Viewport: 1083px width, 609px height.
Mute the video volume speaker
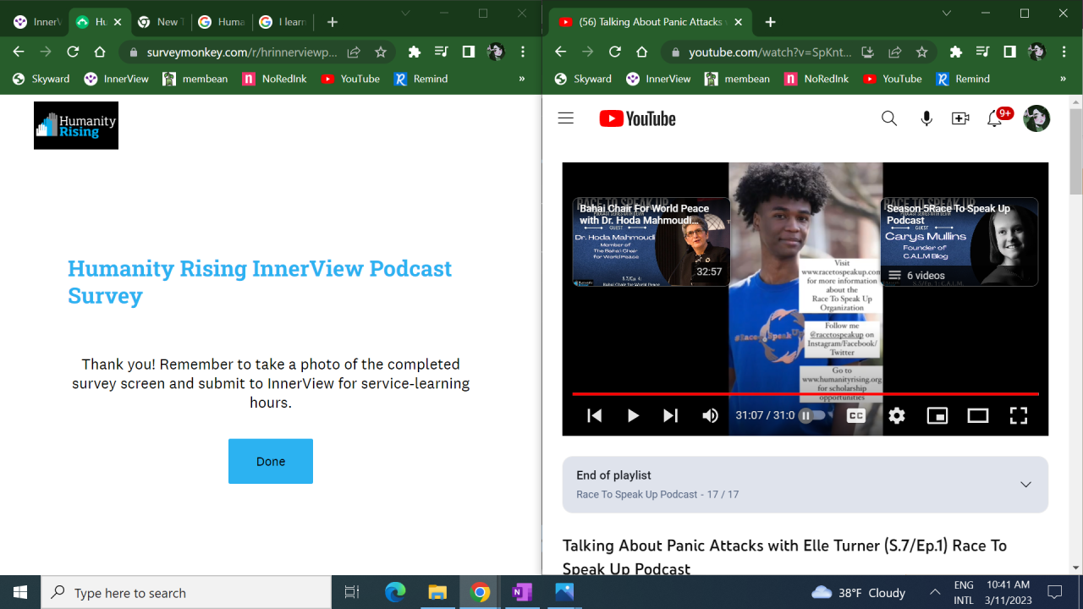coord(710,415)
